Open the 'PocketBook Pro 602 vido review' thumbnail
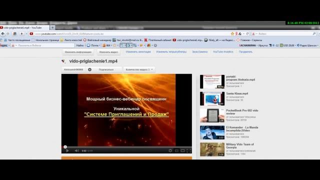This screenshot has height=180, width=320. (212, 115)
